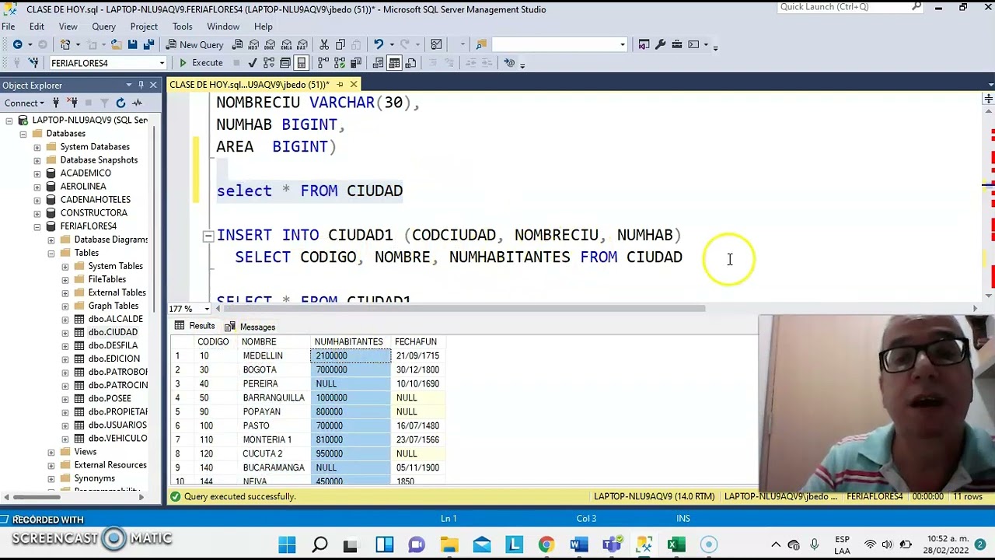Click the Object Explorer Refresh icon
The image size is (995, 560).
click(x=120, y=103)
